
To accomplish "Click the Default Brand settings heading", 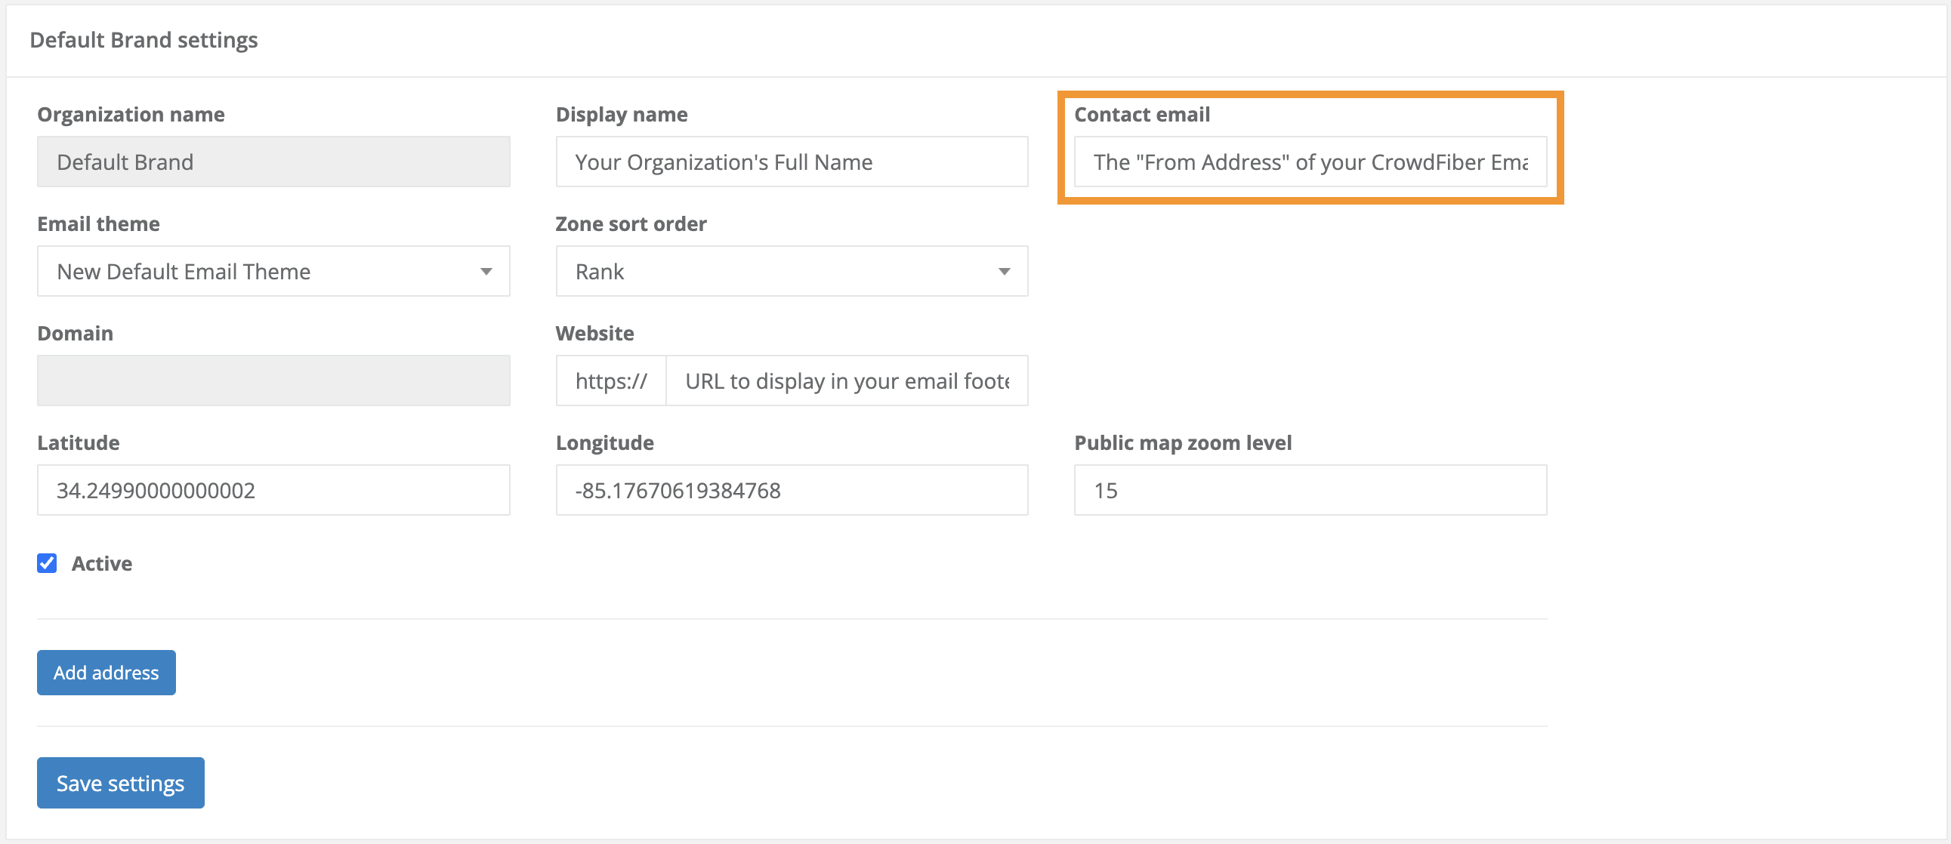I will coord(144,40).
